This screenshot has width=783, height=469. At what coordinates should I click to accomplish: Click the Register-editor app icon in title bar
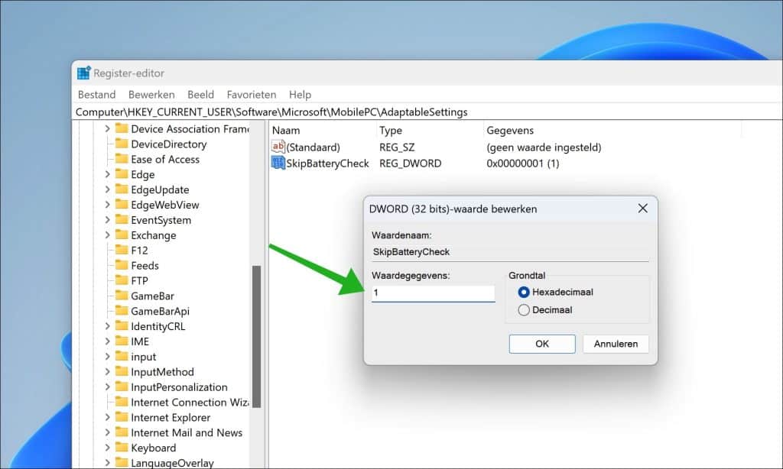[x=83, y=73]
